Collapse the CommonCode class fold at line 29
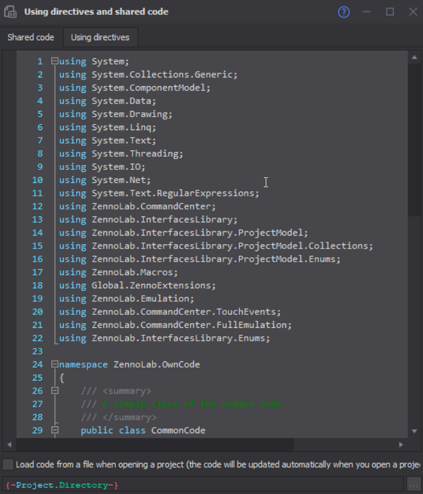 click(x=55, y=430)
